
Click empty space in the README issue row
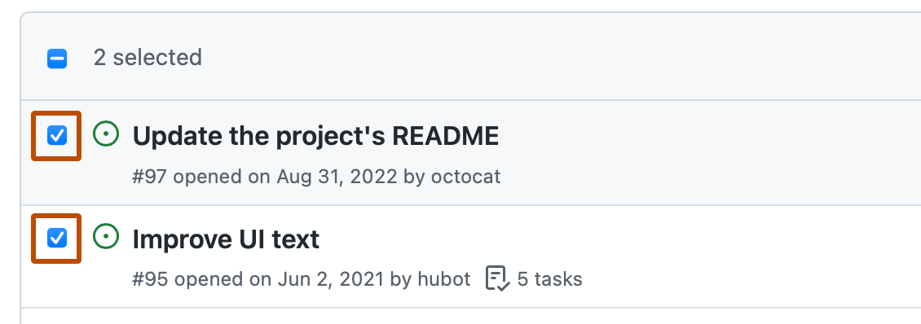coord(705,152)
